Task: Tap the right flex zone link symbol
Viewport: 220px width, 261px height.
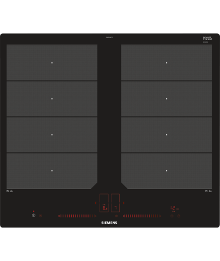Action: pos(123,203)
